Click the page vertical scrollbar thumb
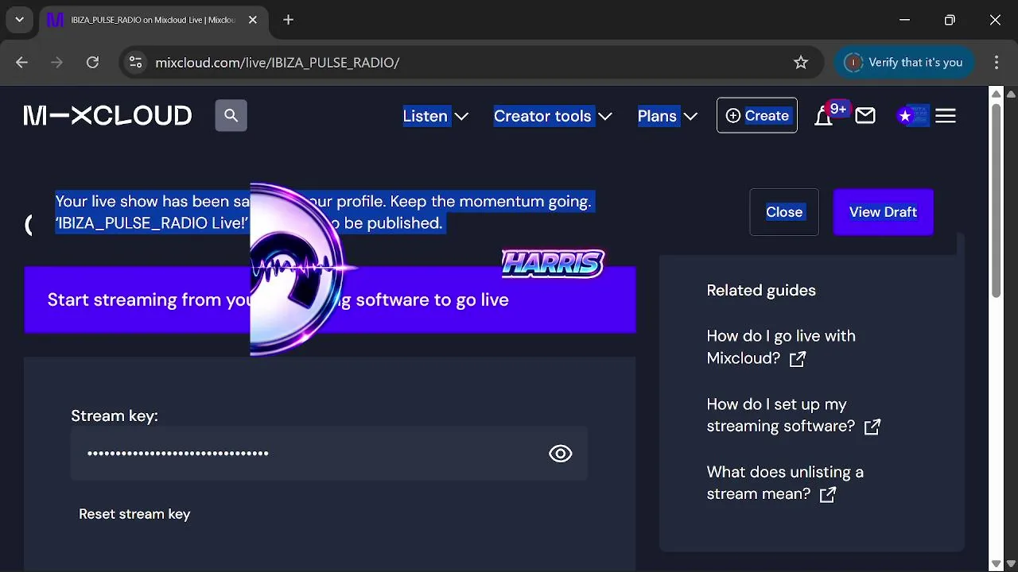Screen dimensions: 1018x572 click(996, 200)
